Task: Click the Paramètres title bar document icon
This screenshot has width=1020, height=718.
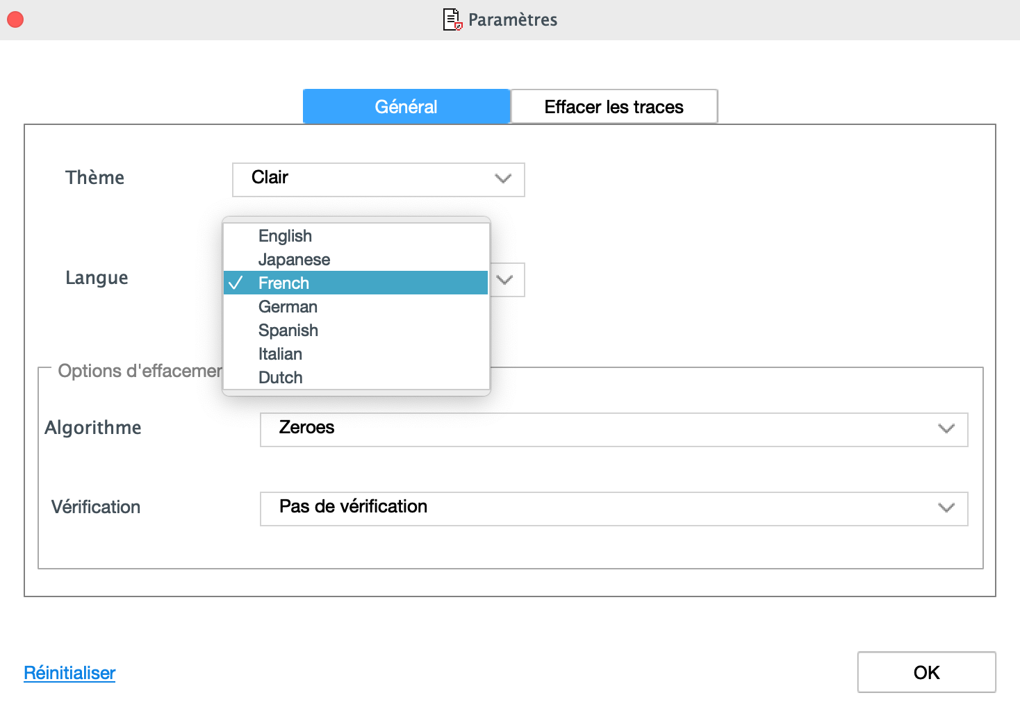Action: click(x=453, y=19)
